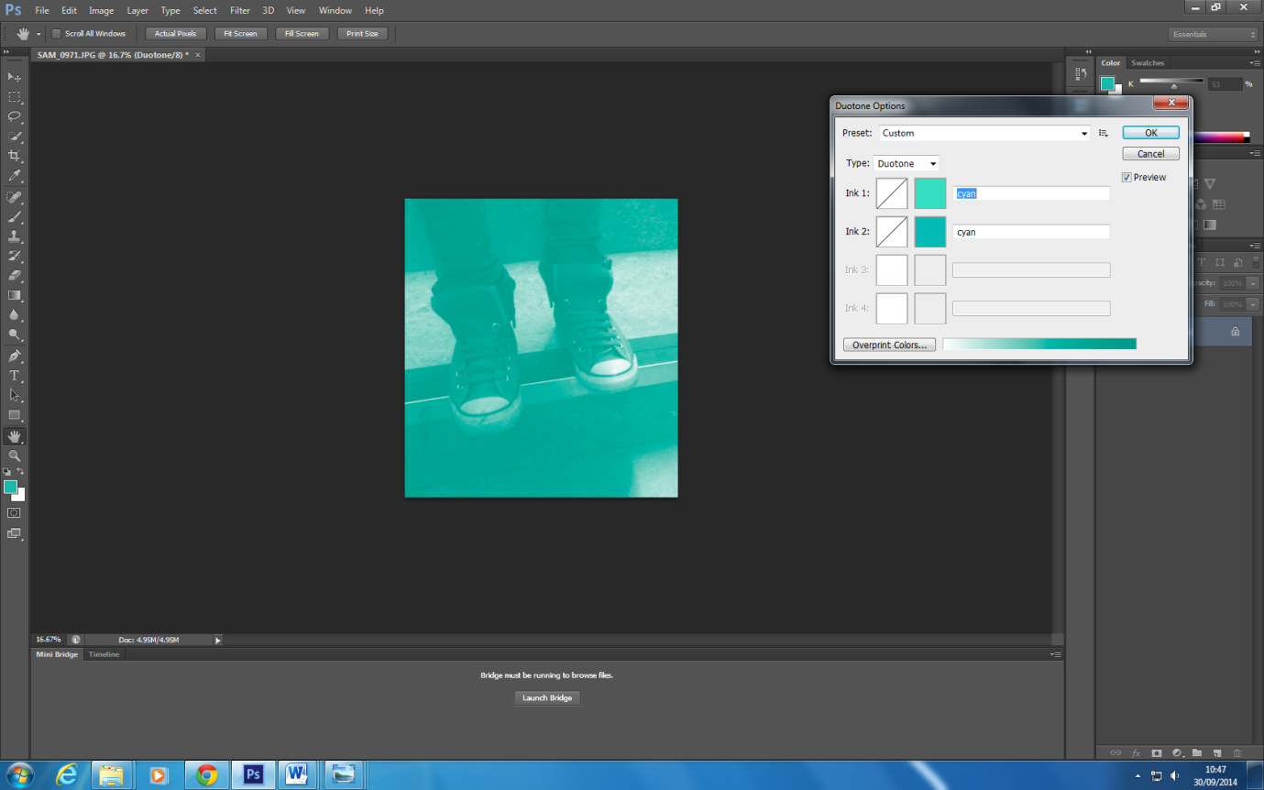
Task: Switch to the Swatches tab
Action: [x=1147, y=63]
